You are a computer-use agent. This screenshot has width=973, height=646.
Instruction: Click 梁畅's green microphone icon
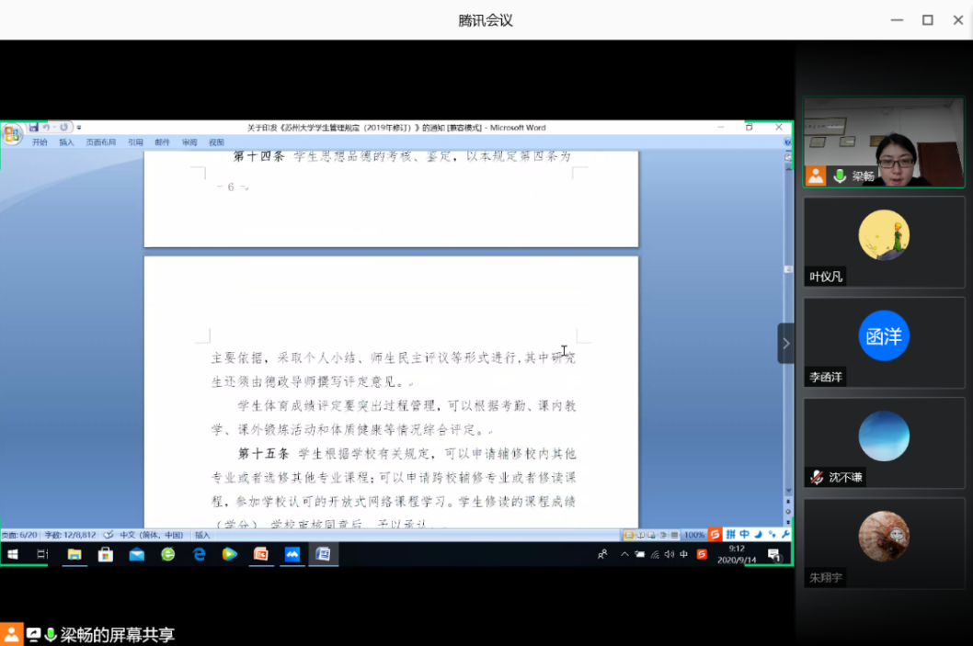coord(840,176)
